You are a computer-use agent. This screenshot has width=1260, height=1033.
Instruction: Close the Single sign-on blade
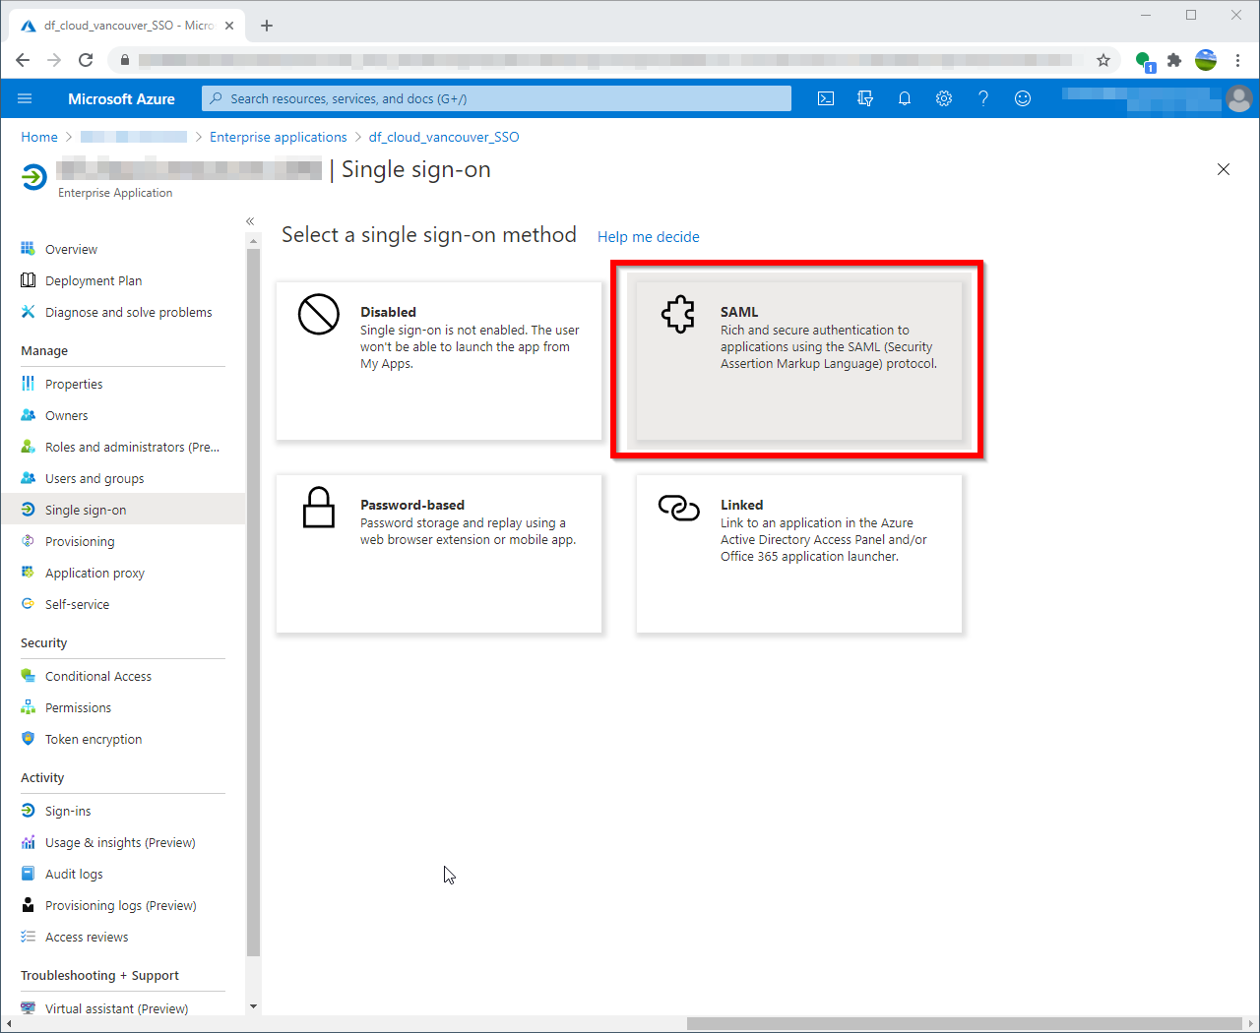click(1224, 169)
